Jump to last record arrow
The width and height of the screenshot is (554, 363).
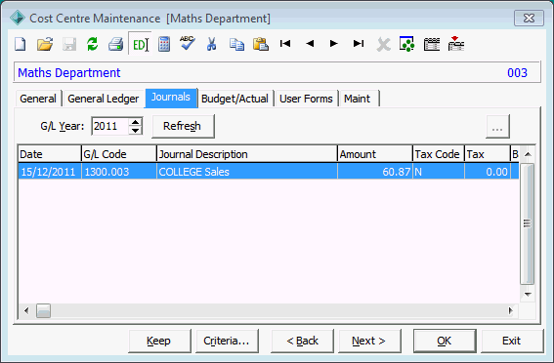tap(359, 43)
